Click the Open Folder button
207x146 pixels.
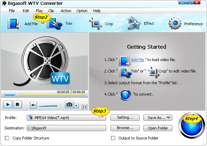[x=158, y=128]
